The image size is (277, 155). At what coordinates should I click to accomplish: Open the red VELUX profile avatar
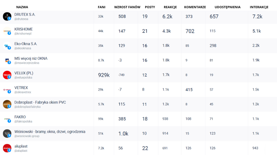[7, 75]
